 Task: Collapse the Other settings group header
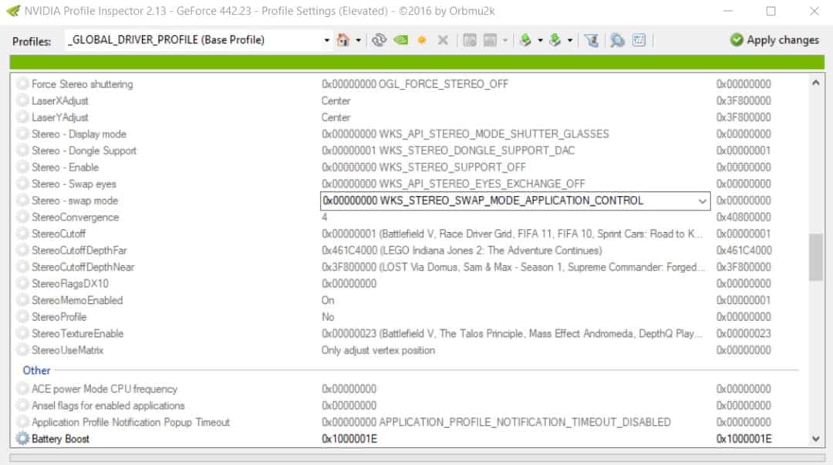(x=36, y=370)
